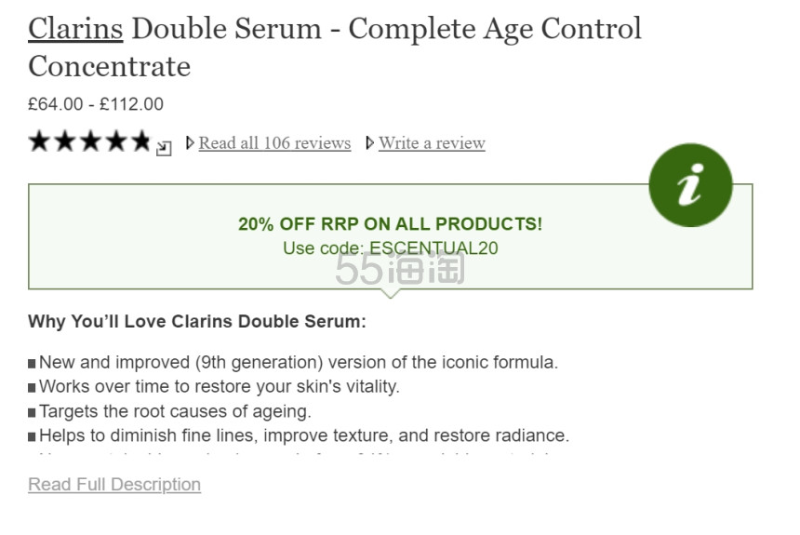Image resolution: width=800 pixels, height=535 pixels.
Task: Click the 20% OFF RRP promo headline
Action: click(x=390, y=224)
